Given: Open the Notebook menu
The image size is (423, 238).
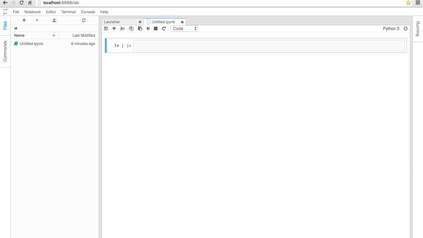Looking at the screenshot, I should pyautogui.click(x=32, y=12).
